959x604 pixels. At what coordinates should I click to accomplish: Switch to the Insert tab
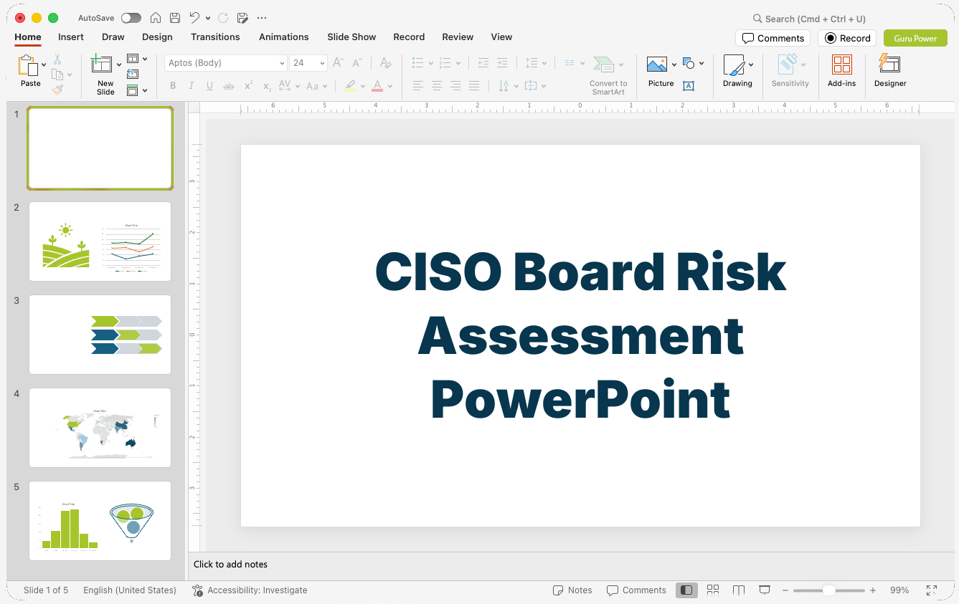click(x=71, y=37)
